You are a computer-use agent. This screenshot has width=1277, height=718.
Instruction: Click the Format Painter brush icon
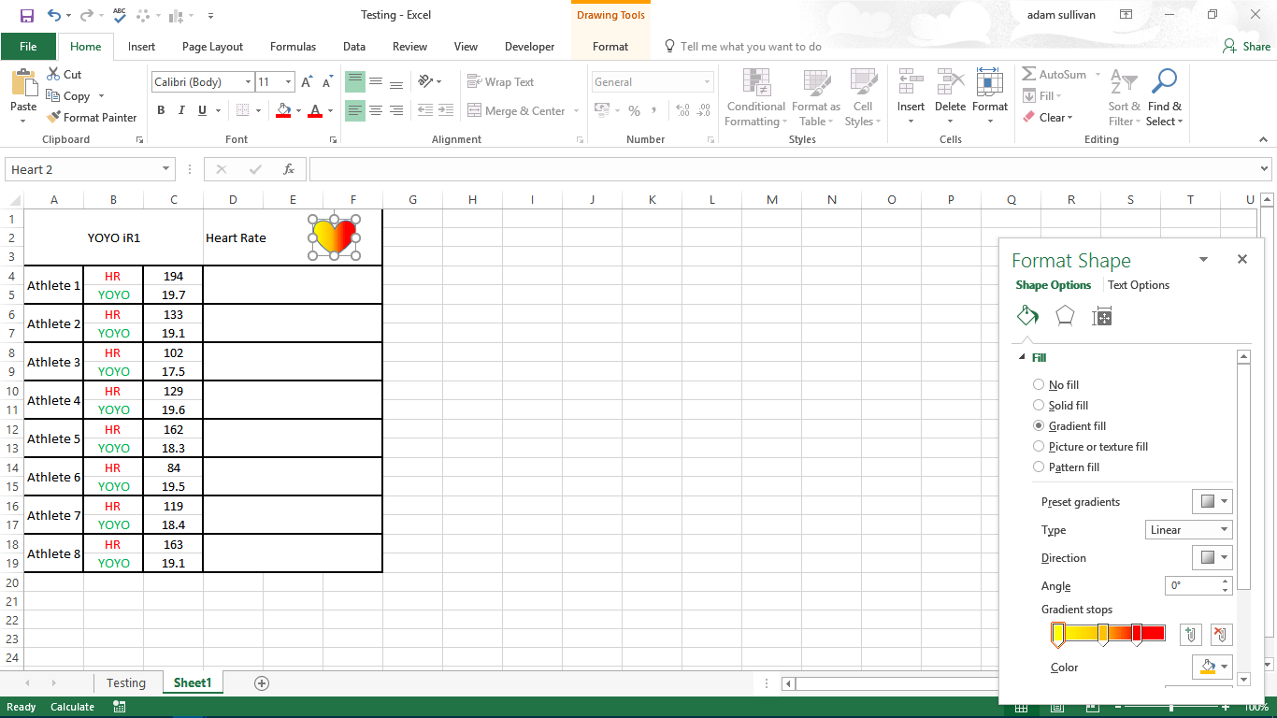coord(54,118)
